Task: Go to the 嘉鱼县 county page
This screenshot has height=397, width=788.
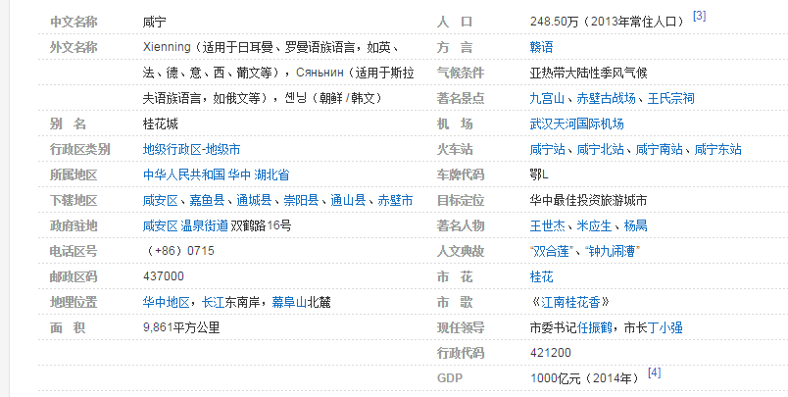Action: point(206,200)
